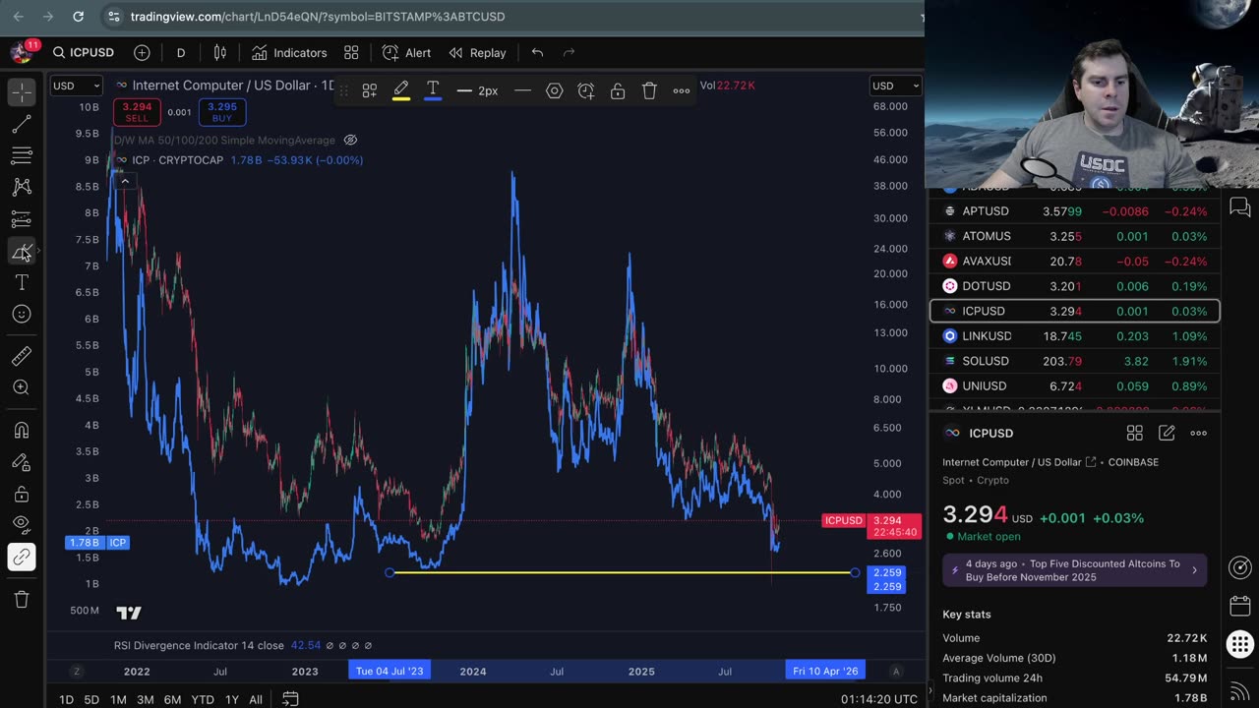Image resolution: width=1259 pixels, height=708 pixels.
Task: Open the ICPUSD details grid icon
Action: pos(1134,433)
